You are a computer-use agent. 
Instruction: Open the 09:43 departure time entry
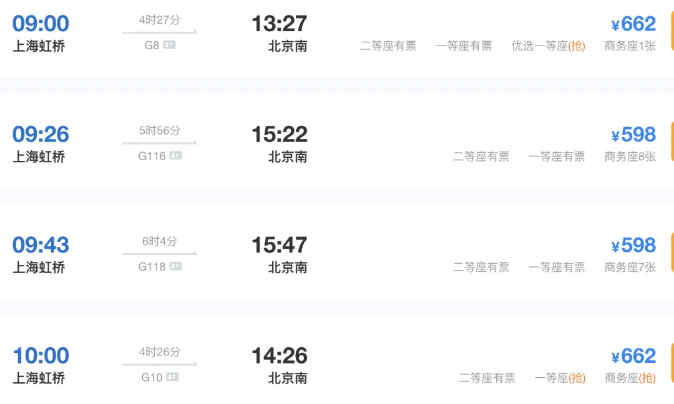[41, 245]
